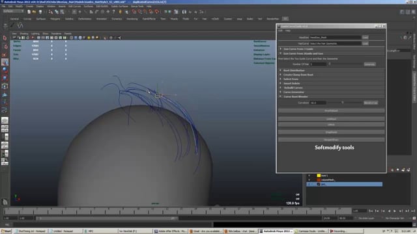The image size is (417, 234).
Task: Adjust the Curvature slider handle
Action: 343,103
